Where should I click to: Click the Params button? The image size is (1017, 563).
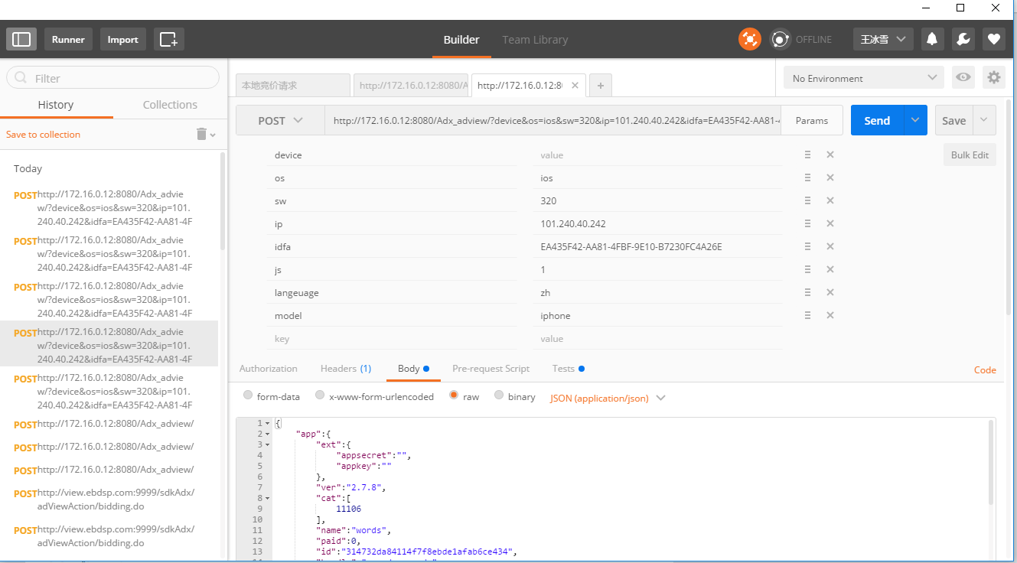click(x=812, y=121)
